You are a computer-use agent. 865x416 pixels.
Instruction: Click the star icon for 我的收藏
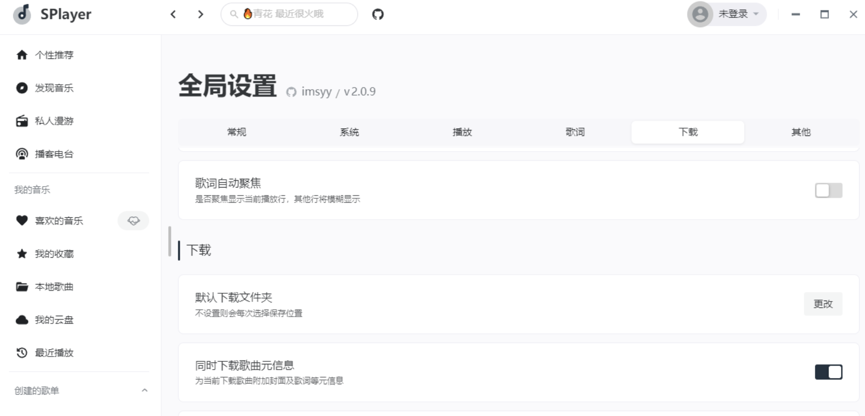pos(22,253)
